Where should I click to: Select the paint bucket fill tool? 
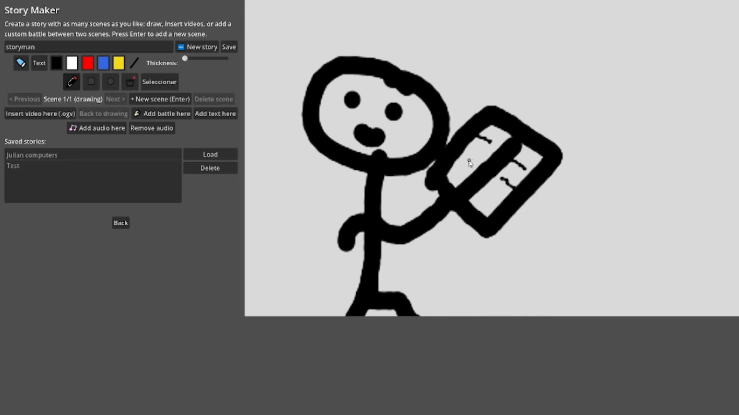pyautogui.click(x=130, y=82)
